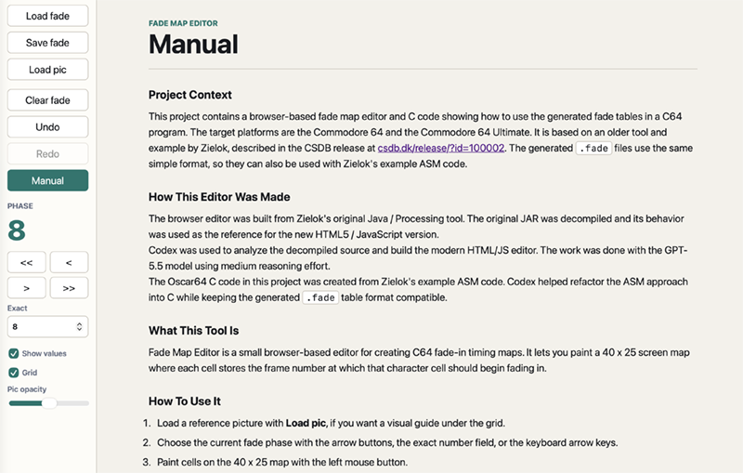Close manual via the green Manual button
The height and width of the screenshot is (473, 743).
(x=47, y=180)
